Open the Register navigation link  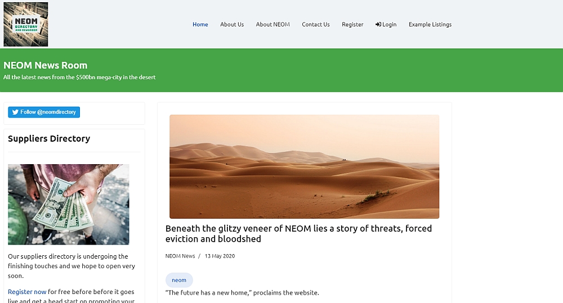pos(352,24)
